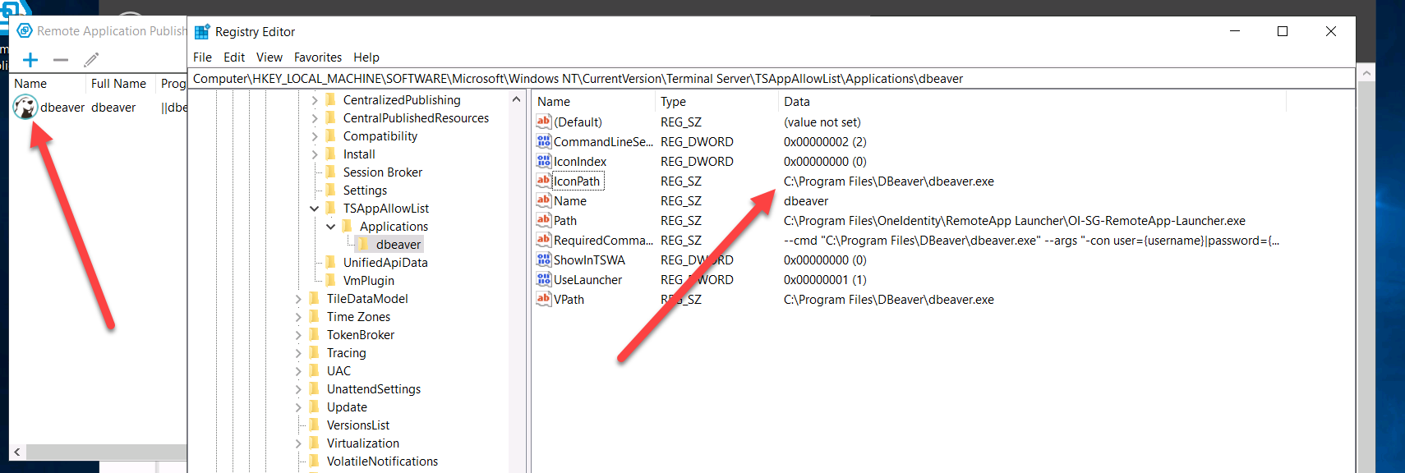Click the remove (minus) icon in Remote Application Publisher

(x=61, y=60)
